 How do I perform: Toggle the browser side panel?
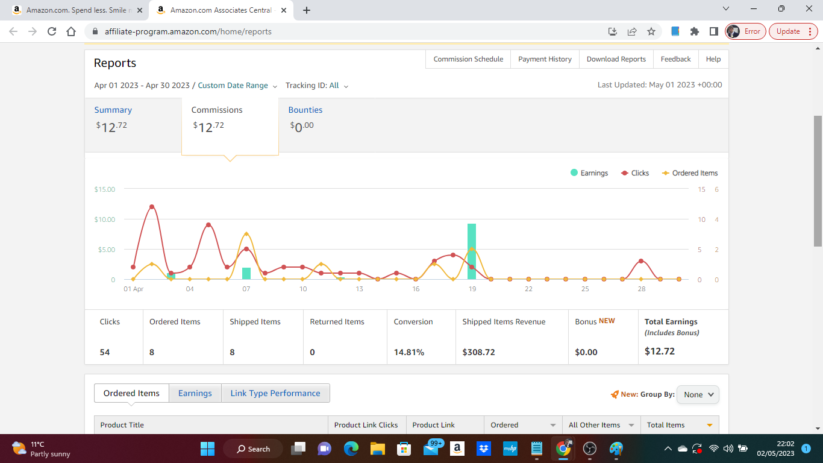[714, 31]
